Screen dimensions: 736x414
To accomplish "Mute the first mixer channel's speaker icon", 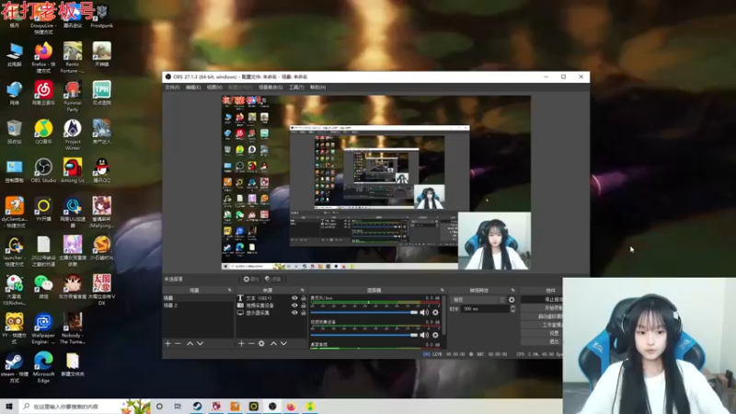I will [x=424, y=313].
